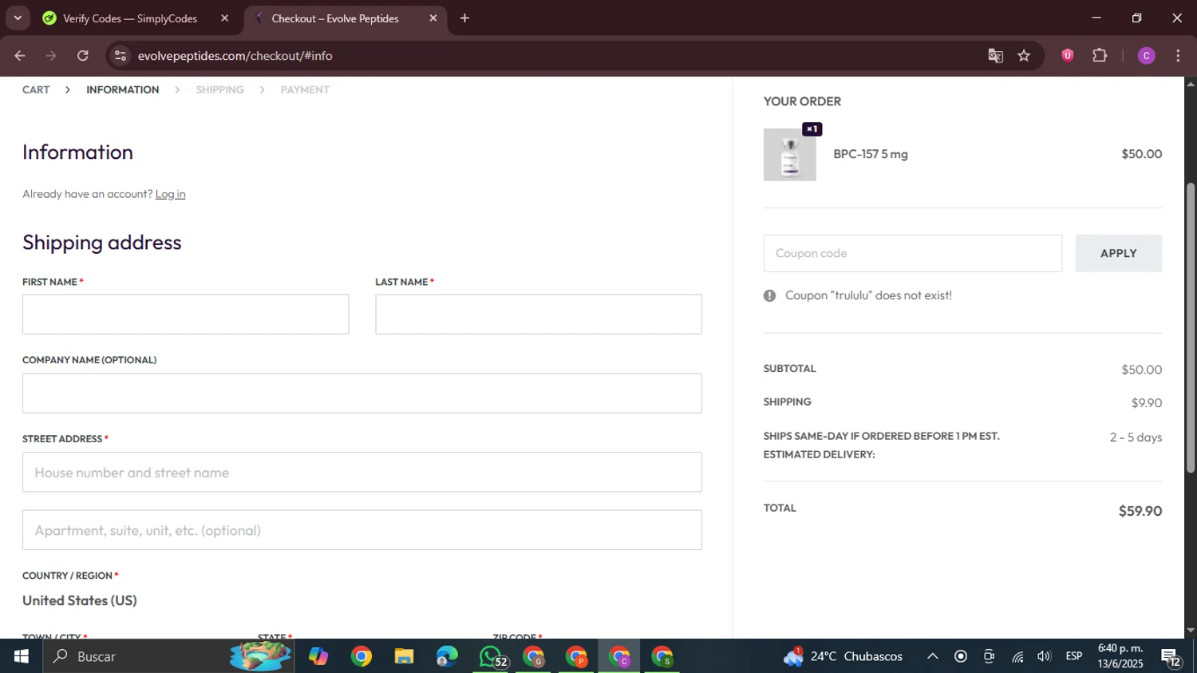
Task: Open WhatsApp from the taskbar
Action: click(491, 656)
